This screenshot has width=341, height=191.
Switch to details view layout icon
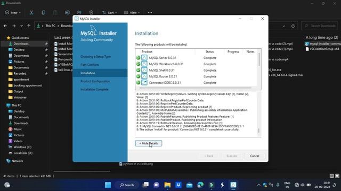coord(331,176)
